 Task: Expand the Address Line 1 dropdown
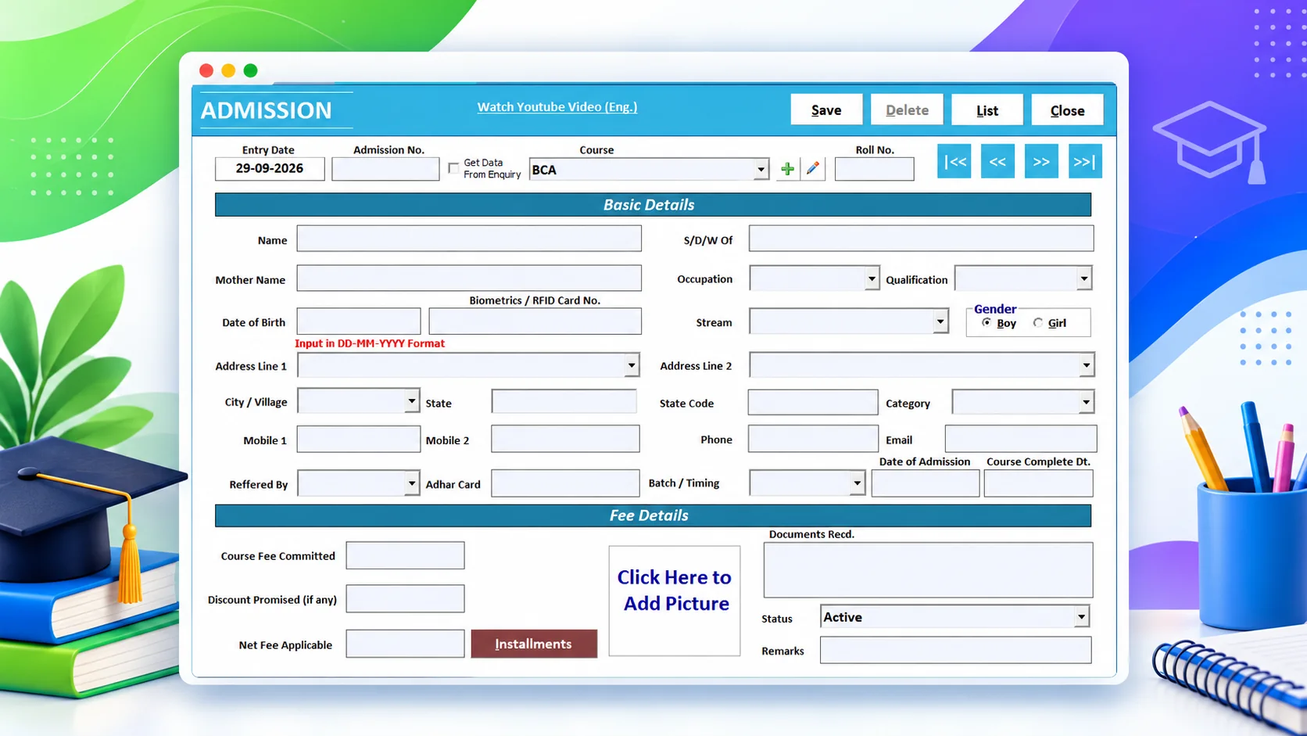[632, 365]
